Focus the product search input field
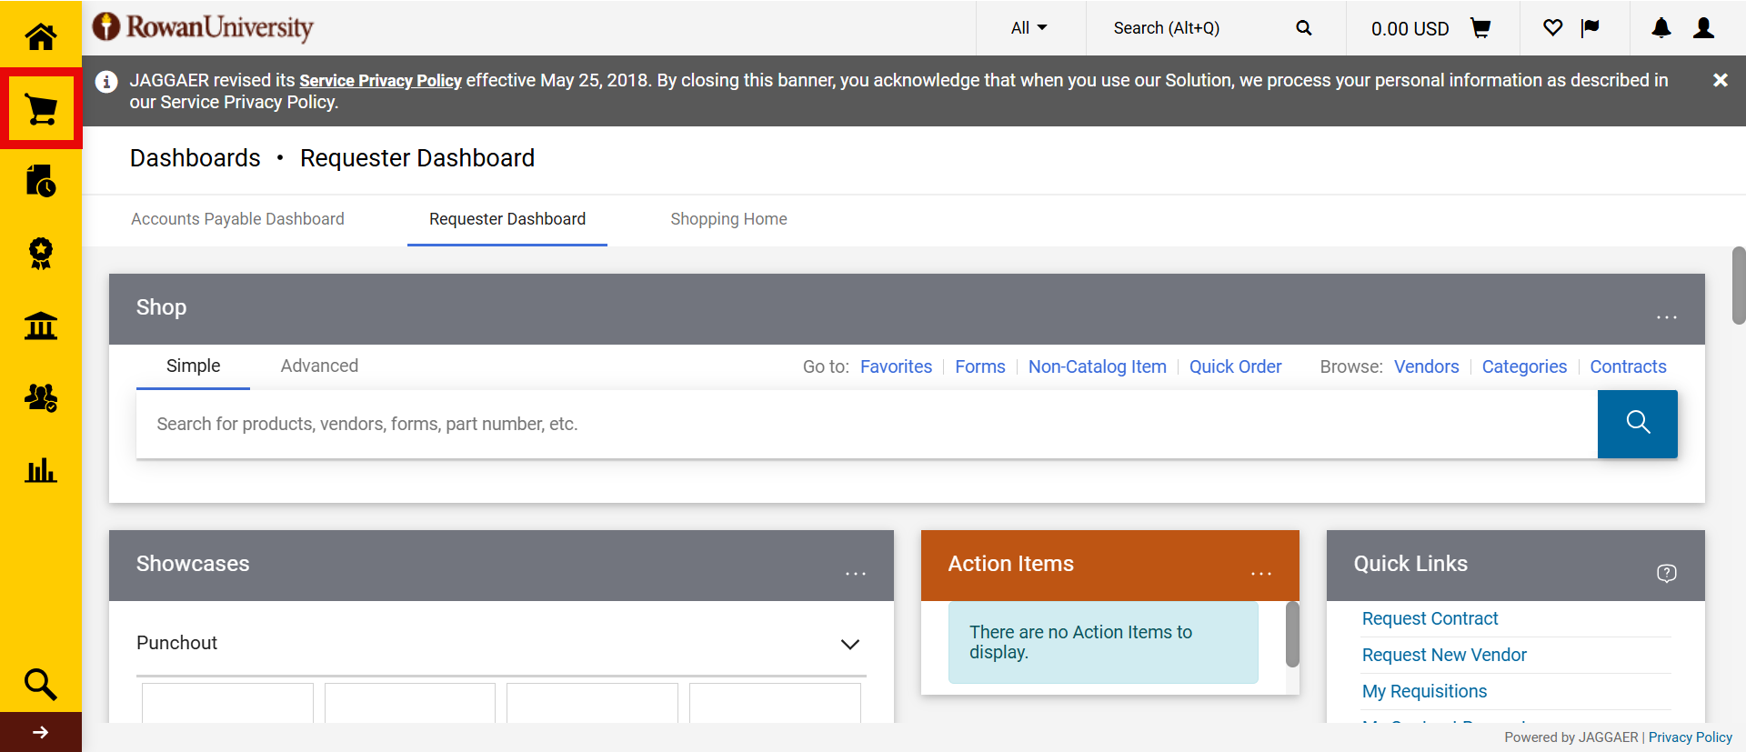Screen dimensions: 1746x752 (x=864, y=424)
